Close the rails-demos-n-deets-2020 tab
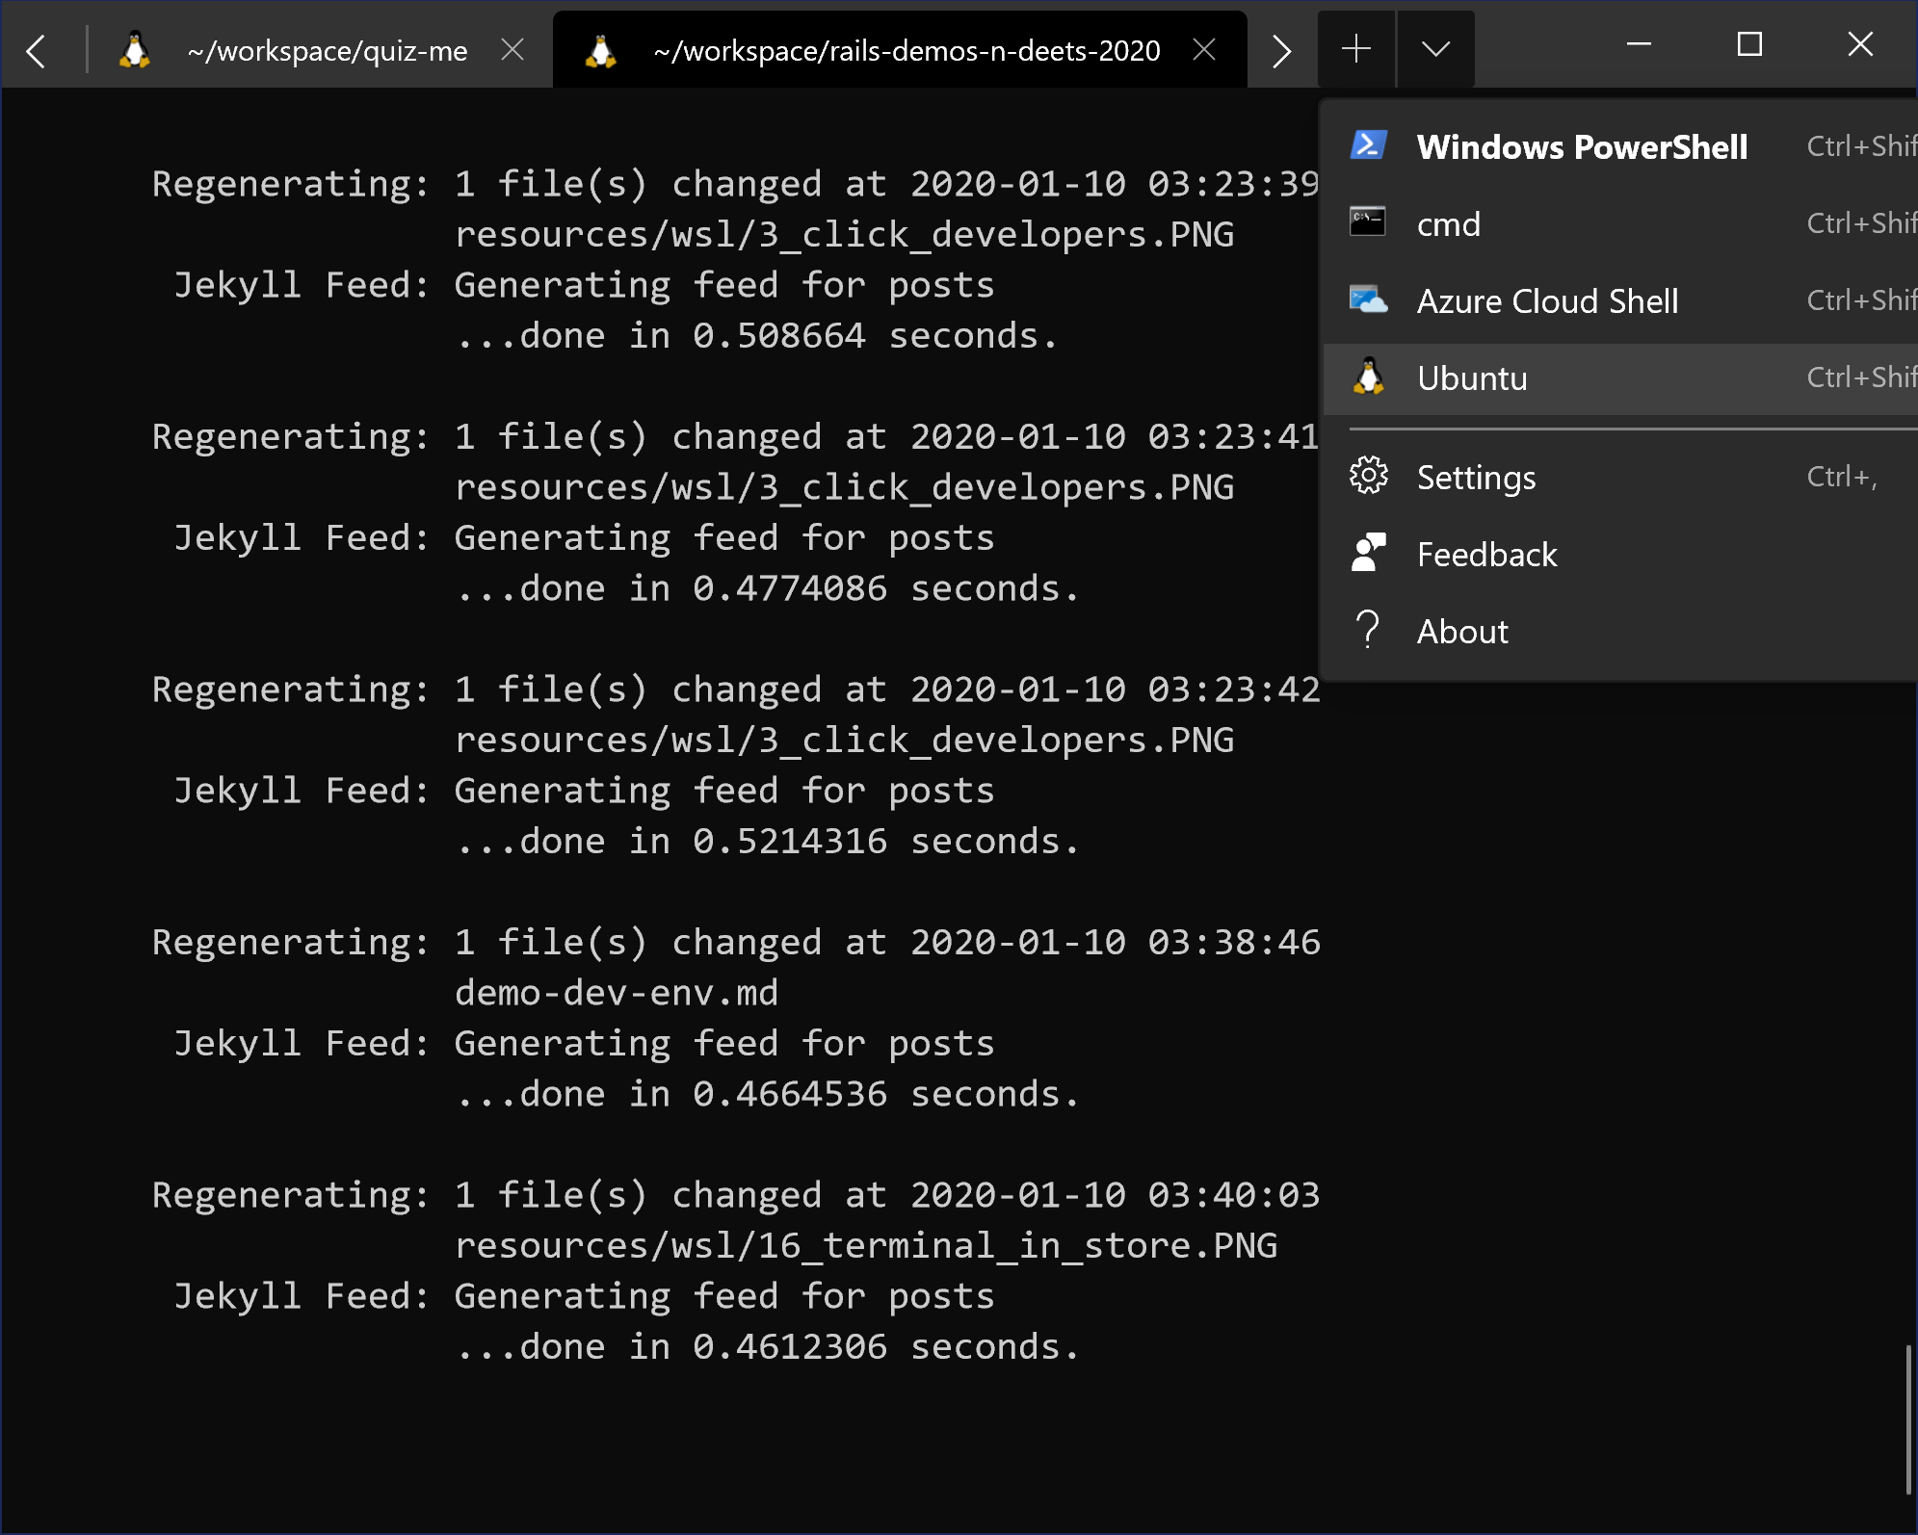 pos(1203,45)
